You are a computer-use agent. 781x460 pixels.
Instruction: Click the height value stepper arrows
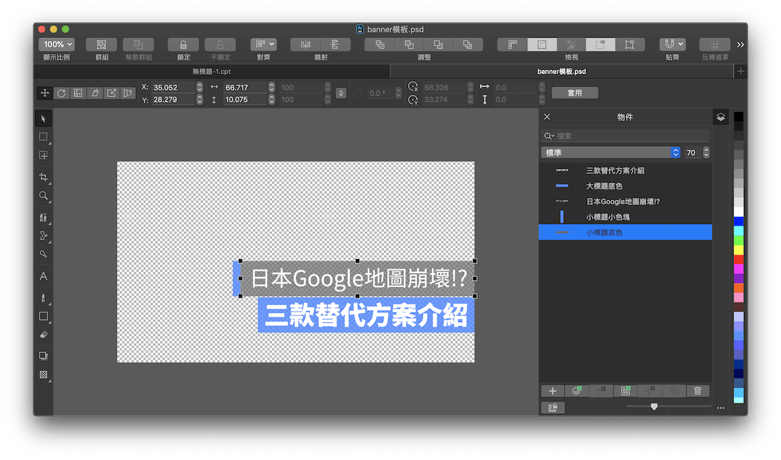(x=271, y=100)
